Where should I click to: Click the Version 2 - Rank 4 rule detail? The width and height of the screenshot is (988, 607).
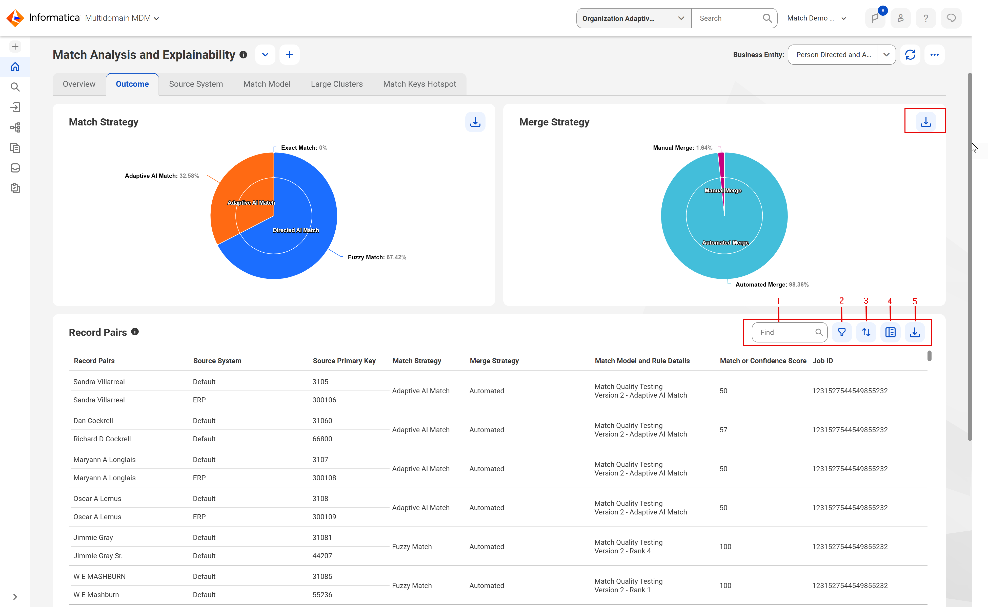click(622, 551)
